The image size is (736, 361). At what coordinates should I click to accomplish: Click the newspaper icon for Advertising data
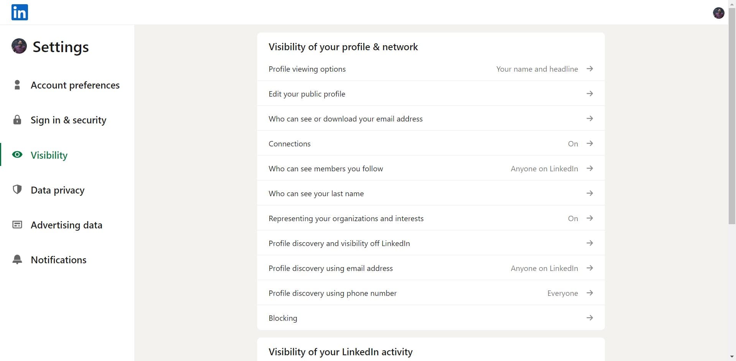pos(17,225)
